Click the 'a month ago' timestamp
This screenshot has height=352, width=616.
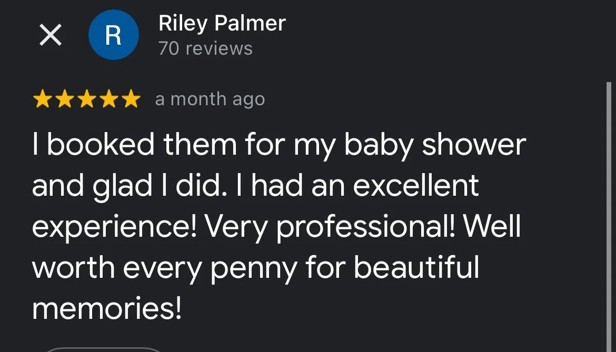[210, 99]
